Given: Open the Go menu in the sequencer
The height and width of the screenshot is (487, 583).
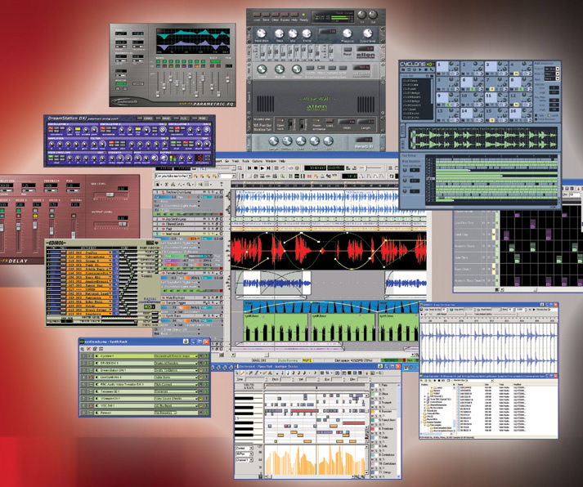Looking at the screenshot, I should (x=226, y=161).
